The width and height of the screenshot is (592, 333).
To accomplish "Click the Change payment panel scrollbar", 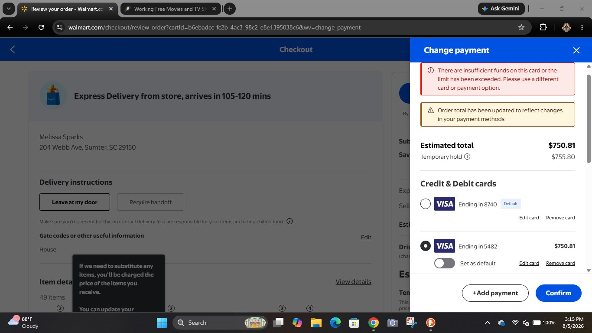I will coord(589,119).
